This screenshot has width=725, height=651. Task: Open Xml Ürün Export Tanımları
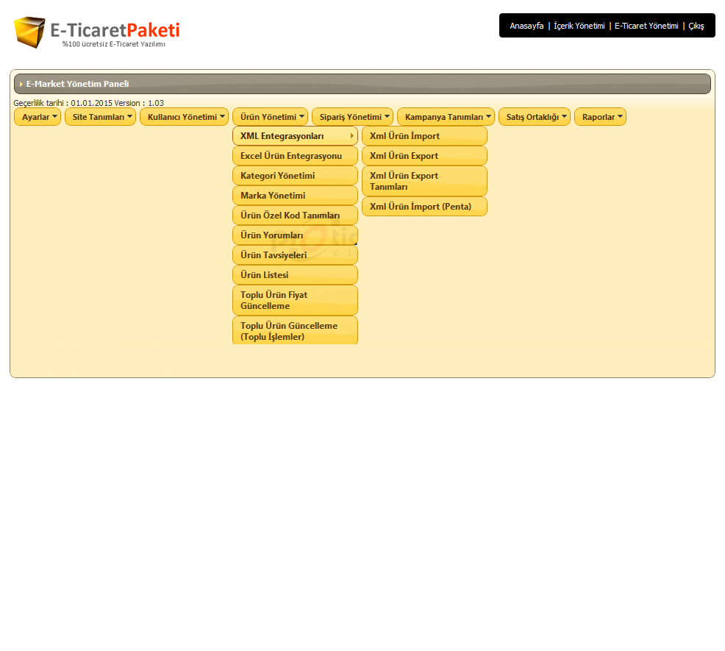(424, 181)
